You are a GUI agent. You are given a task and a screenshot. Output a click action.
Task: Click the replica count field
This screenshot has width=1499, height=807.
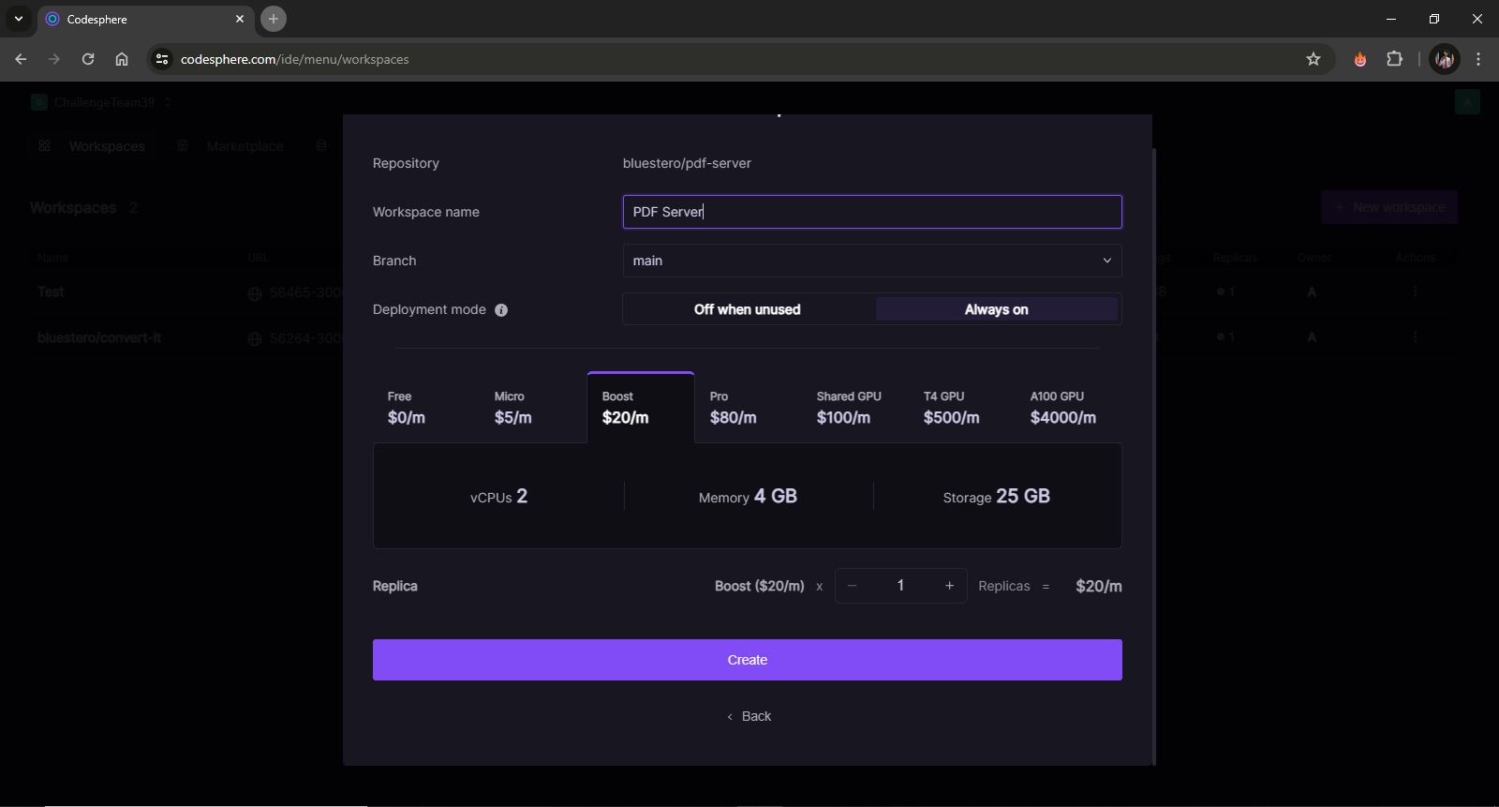pos(900,586)
